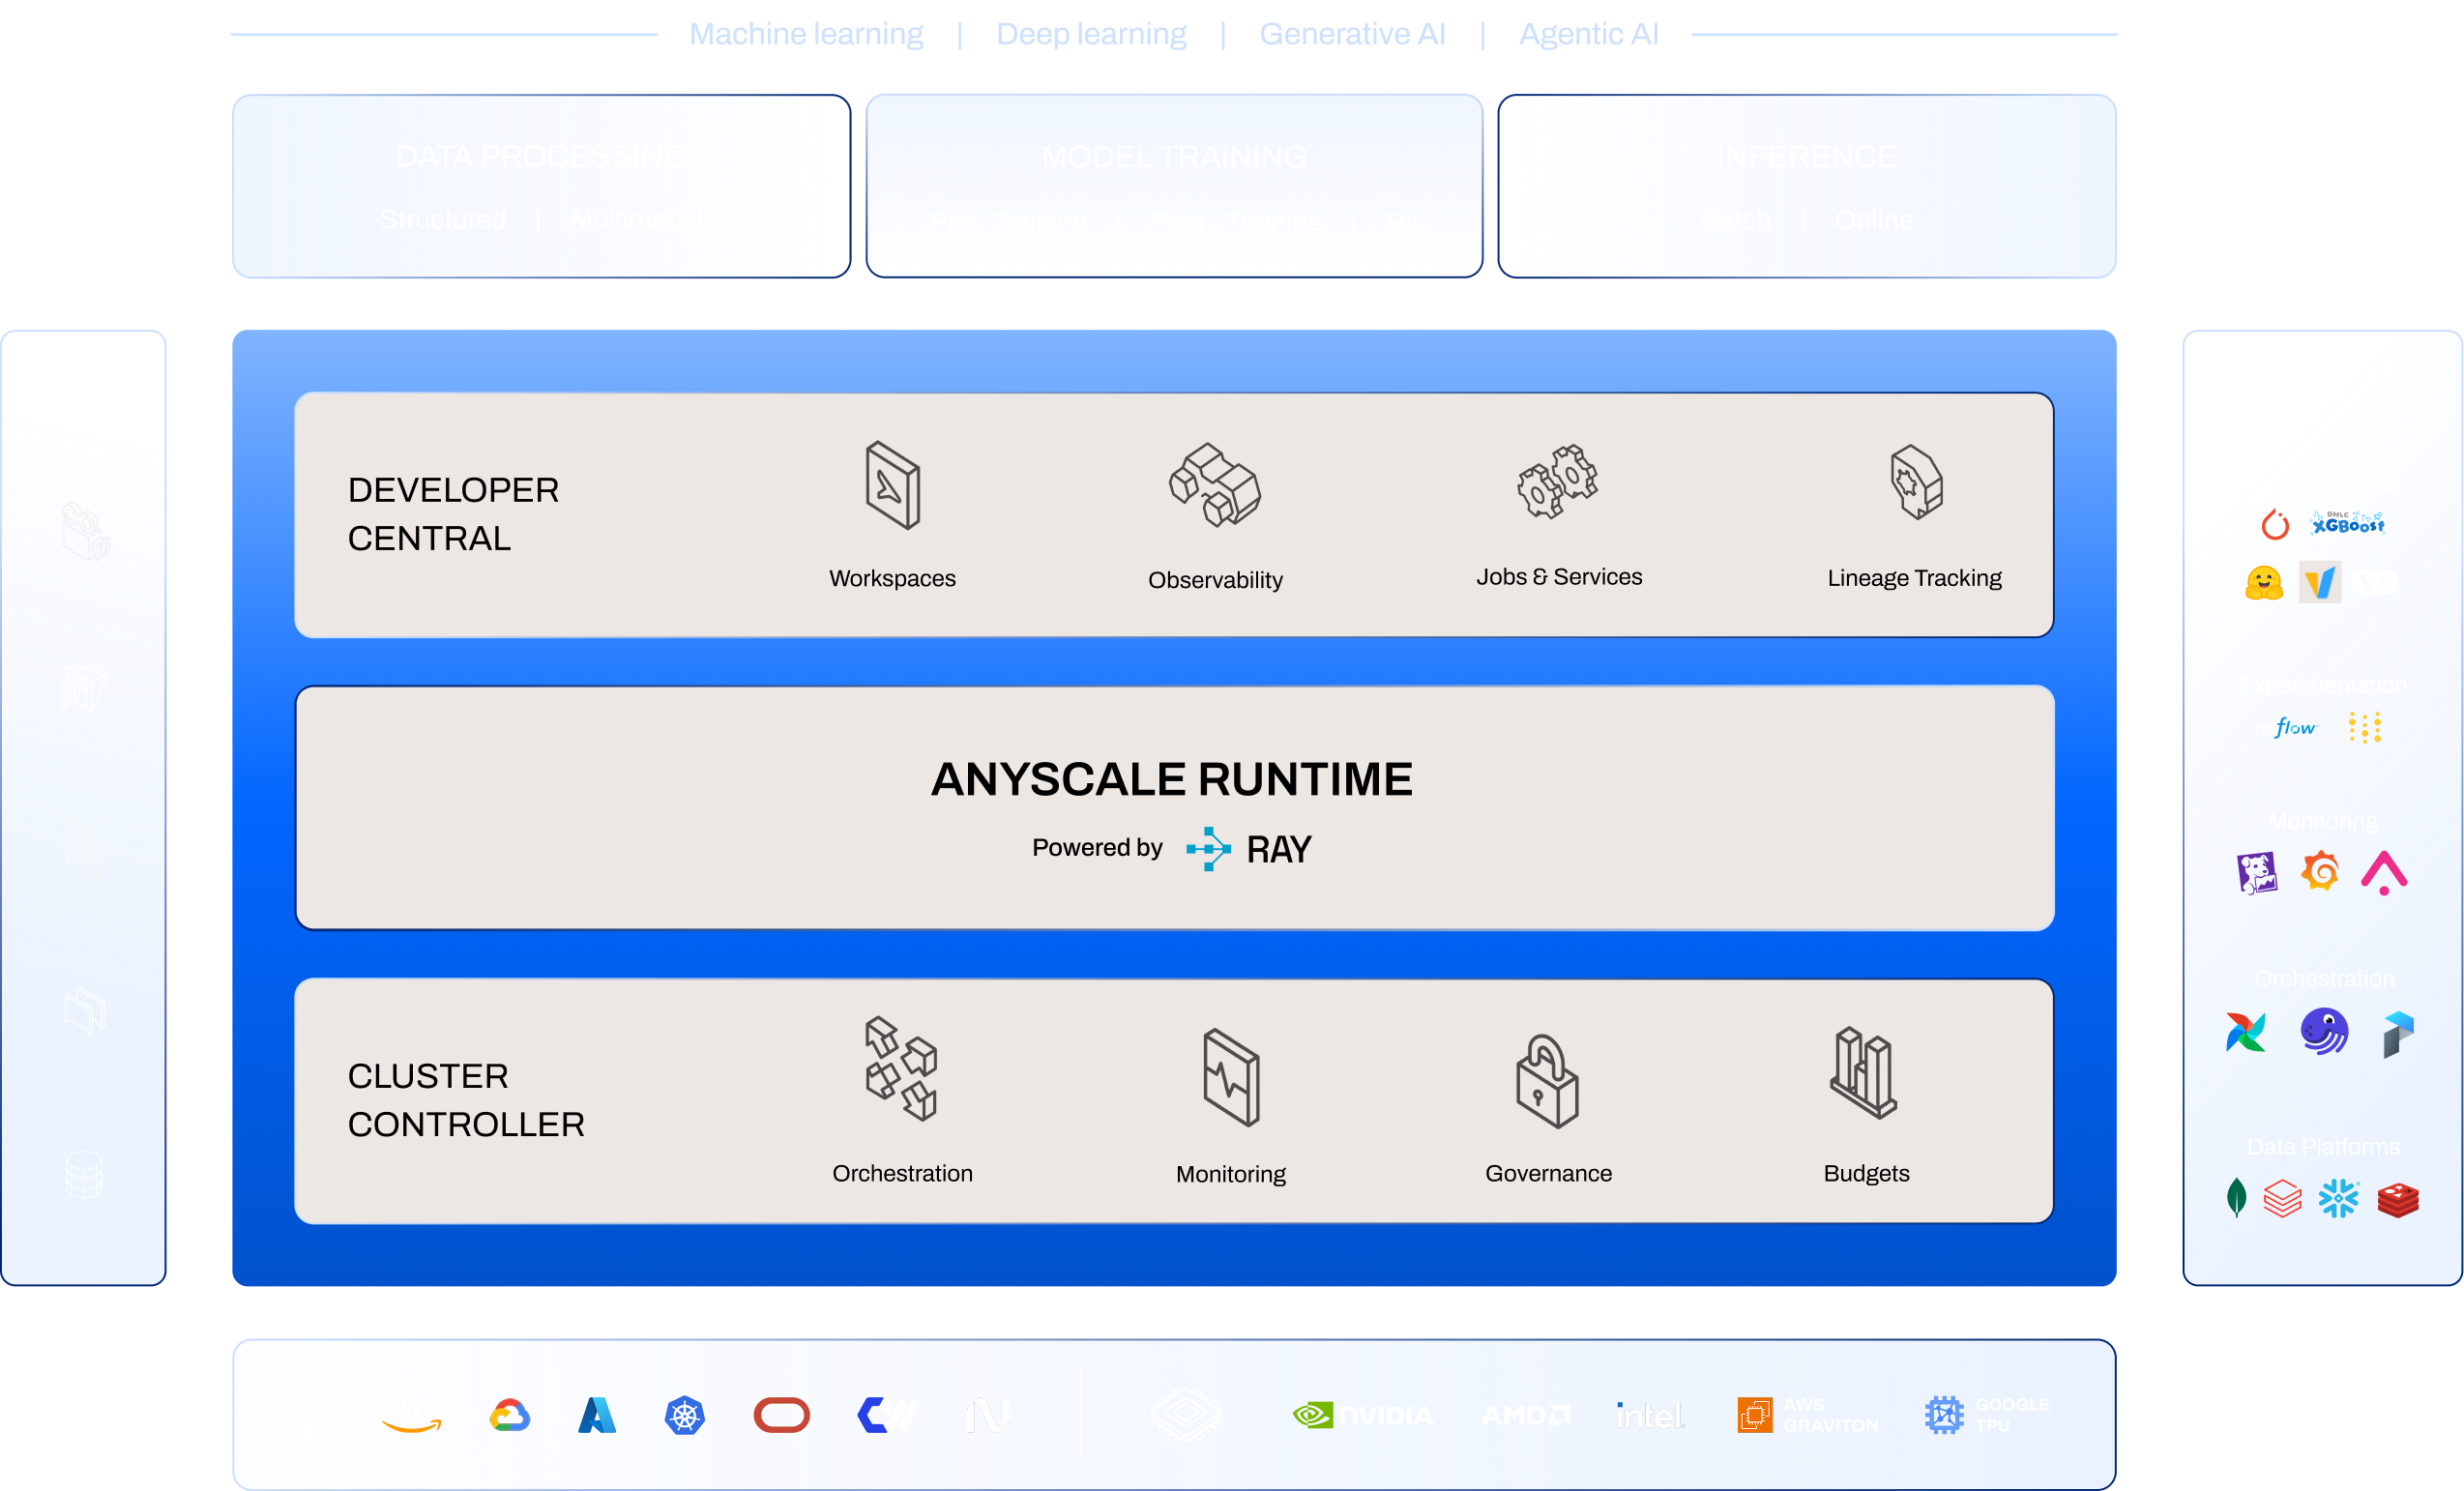Click the Kubernetes logo at the bottom
Screen dimensions: 2464x1491
point(684,1415)
